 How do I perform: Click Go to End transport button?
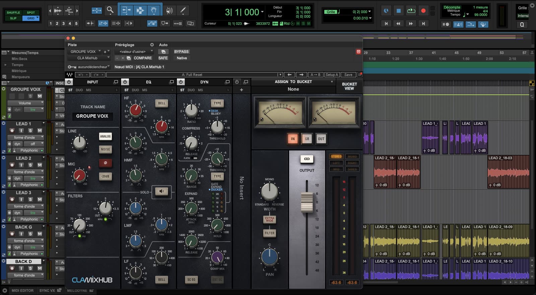423,24
